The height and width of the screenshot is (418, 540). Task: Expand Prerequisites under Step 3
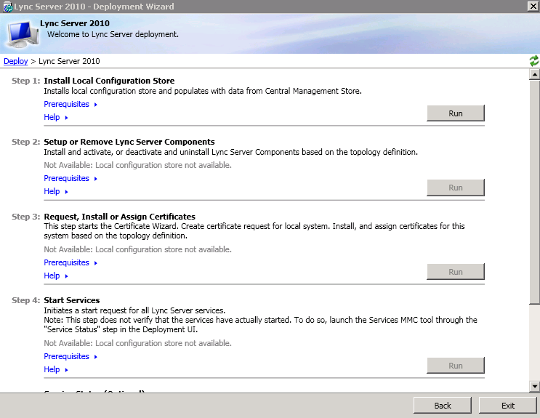70,262
